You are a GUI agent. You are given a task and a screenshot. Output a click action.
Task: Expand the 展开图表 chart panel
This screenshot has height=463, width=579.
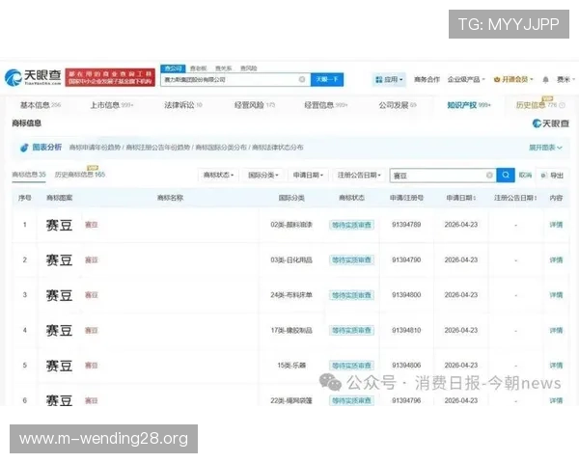(x=545, y=148)
